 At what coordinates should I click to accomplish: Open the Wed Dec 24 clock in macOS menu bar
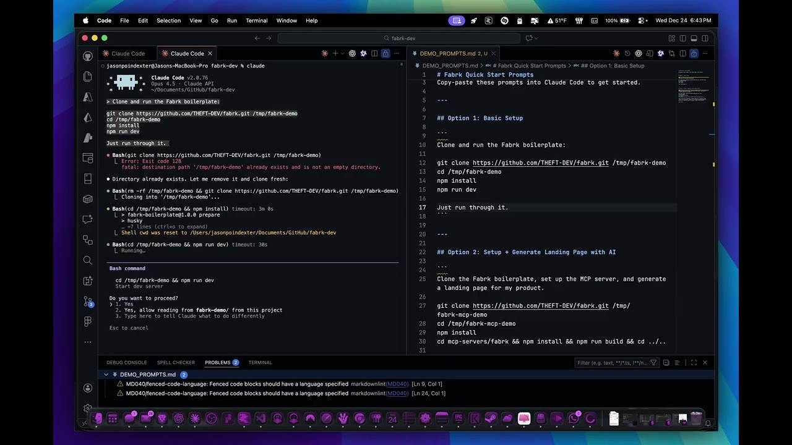[x=683, y=20]
